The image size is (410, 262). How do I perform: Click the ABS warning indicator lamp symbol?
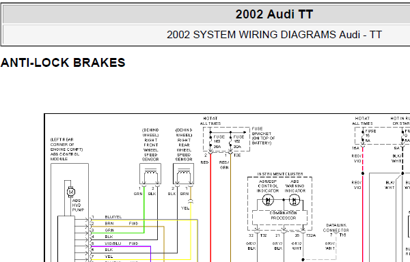coord(294,201)
